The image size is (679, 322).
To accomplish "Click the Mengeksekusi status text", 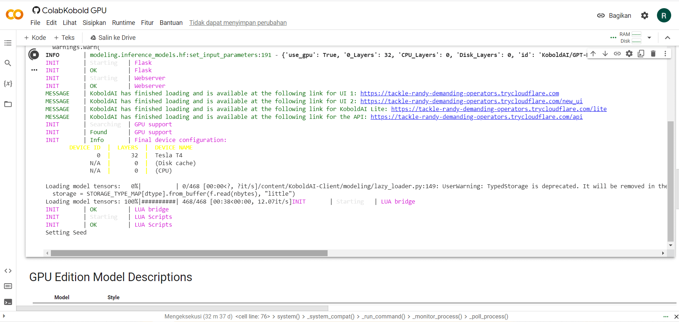I will tap(198, 316).
